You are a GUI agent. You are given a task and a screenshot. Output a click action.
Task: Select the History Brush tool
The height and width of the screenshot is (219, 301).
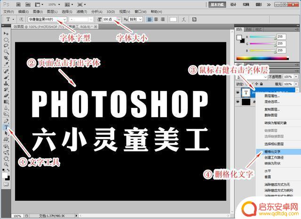[6, 89]
